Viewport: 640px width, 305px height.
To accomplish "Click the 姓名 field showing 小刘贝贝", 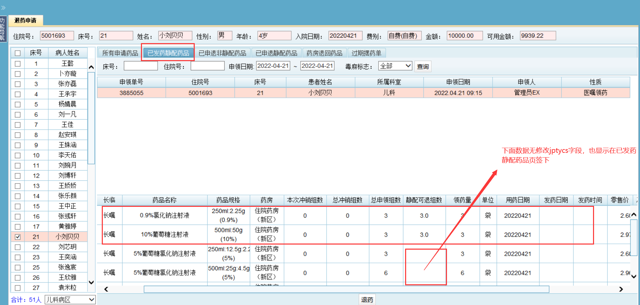I will 175,36.
